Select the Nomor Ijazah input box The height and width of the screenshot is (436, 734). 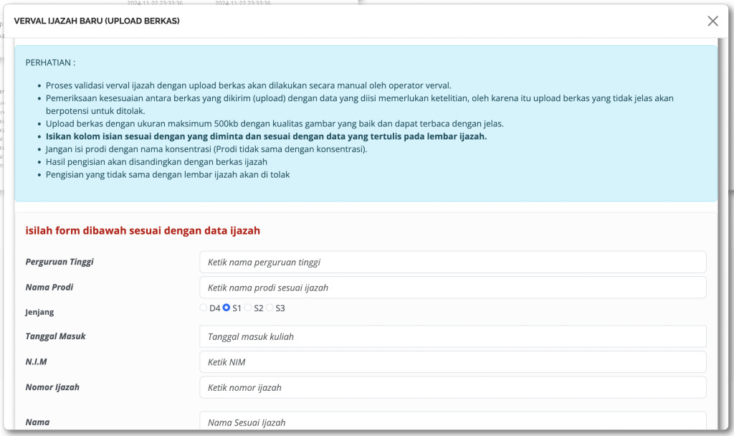pyautogui.click(x=452, y=387)
